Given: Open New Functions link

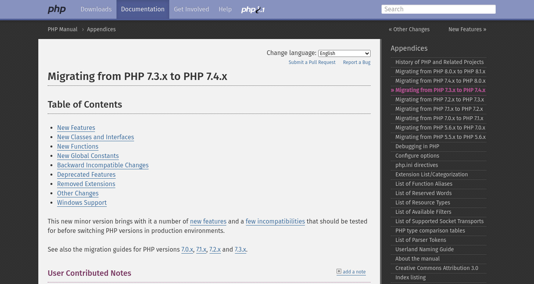Looking at the screenshot, I should click(x=78, y=147).
